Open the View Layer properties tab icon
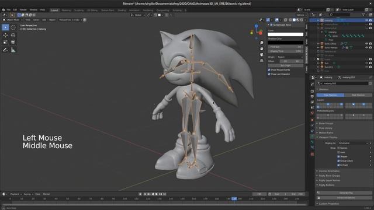The width and height of the screenshot is (374, 210). click(312, 102)
